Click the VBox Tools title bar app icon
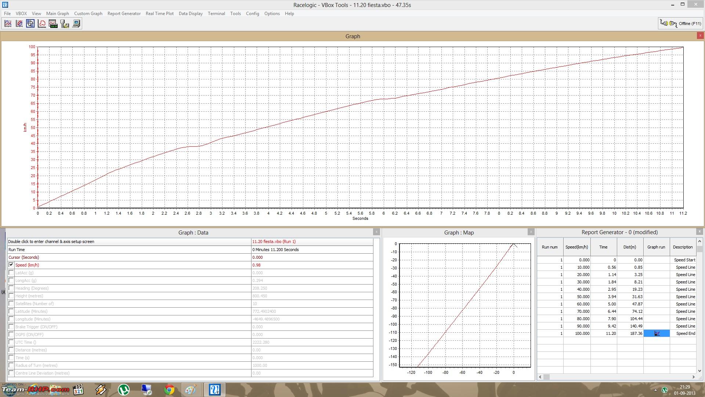705x397 pixels. (5, 5)
